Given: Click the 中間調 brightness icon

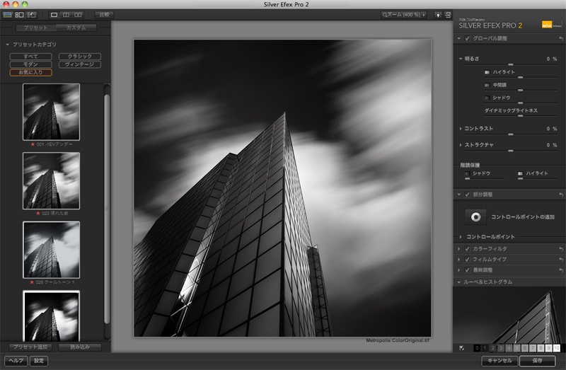Looking at the screenshot, I should click(x=487, y=85).
